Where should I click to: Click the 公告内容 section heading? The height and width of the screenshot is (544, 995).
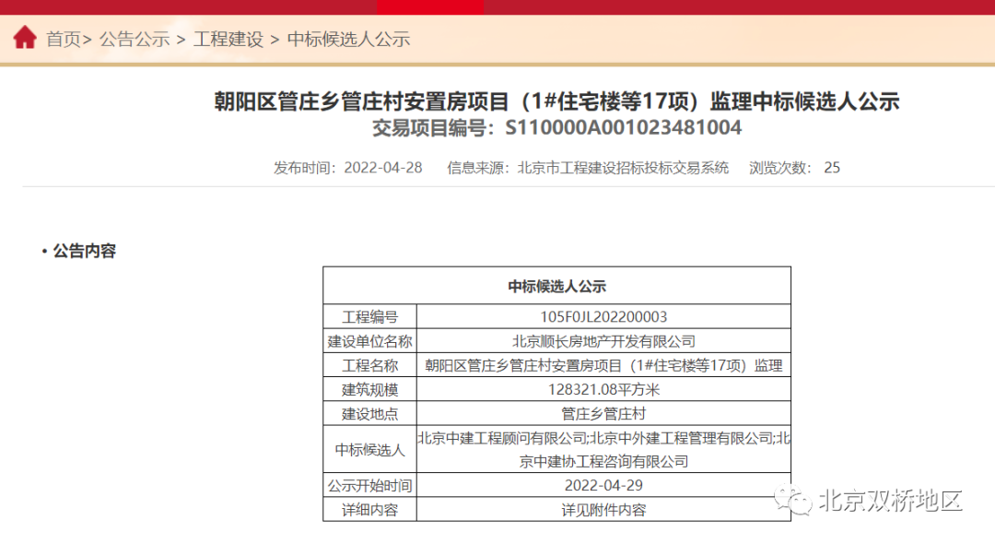[x=85, y=251]
